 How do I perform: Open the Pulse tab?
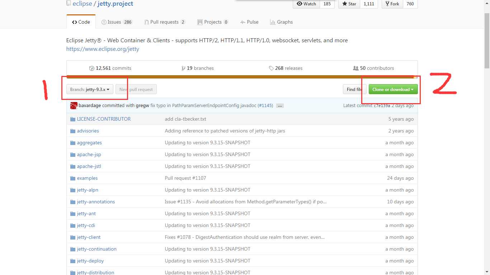[249, 22]
